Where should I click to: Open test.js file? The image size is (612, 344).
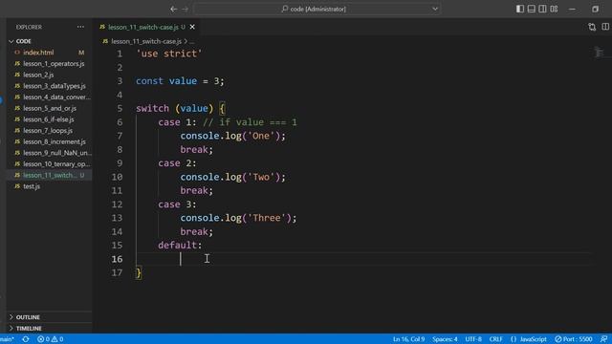tap(49, 186)
